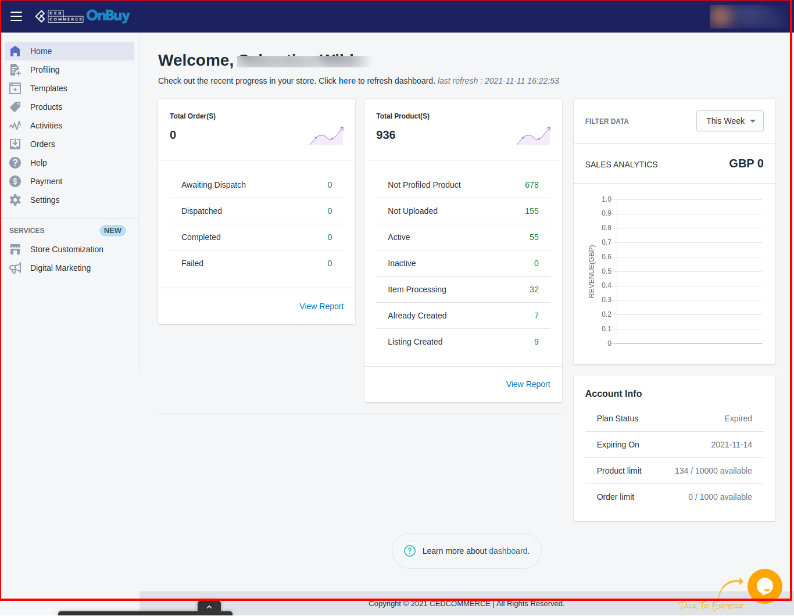Click View Report under Total Orders

point(321,306)
